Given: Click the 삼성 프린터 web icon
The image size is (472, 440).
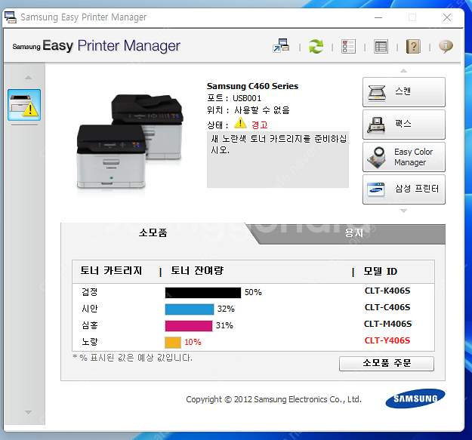Looking at the screenshot, I should tap(376, 189).
